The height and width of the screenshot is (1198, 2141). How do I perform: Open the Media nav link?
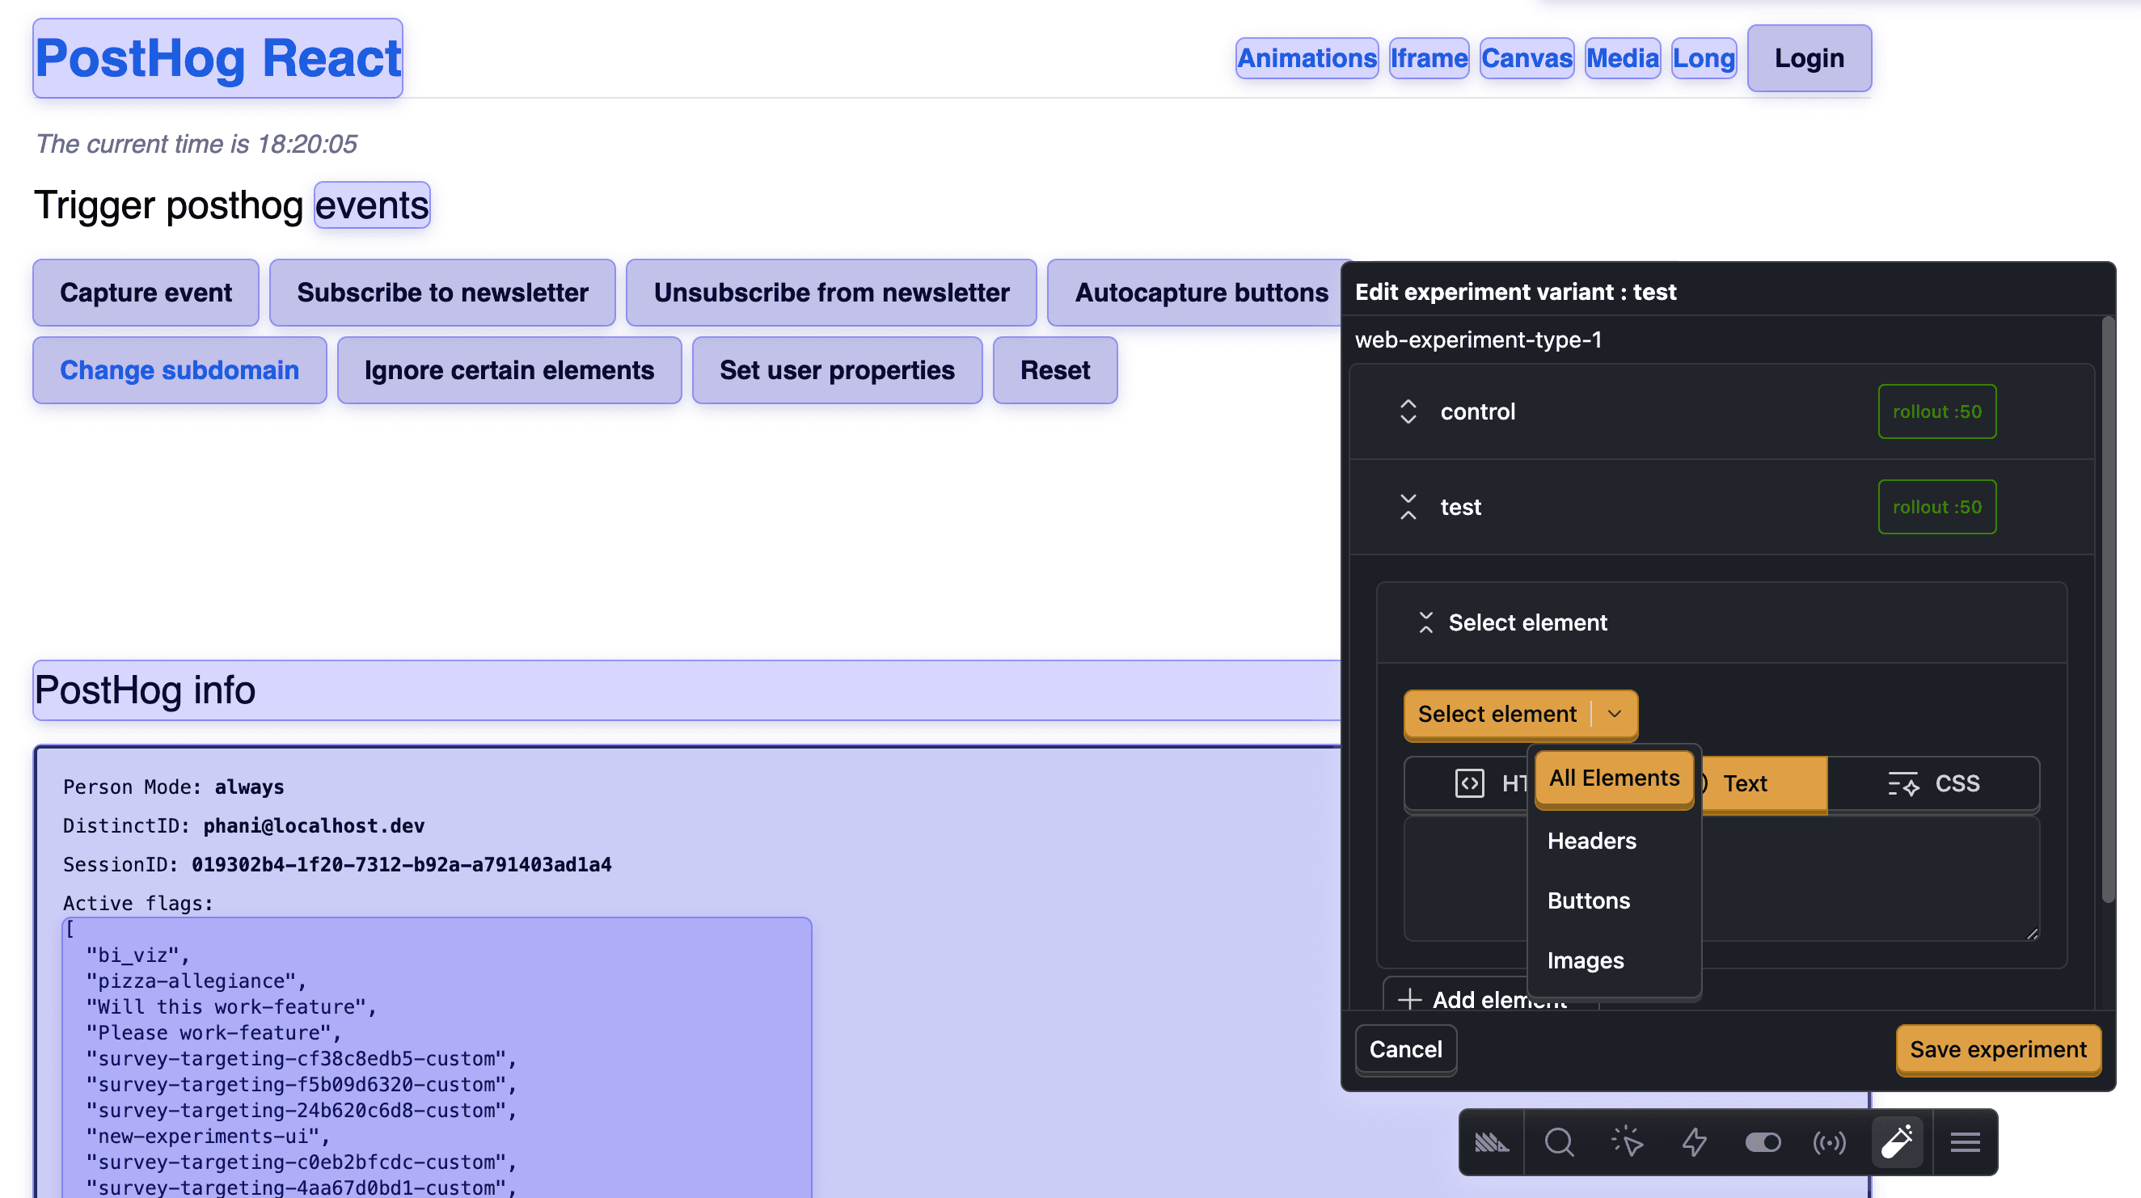(x=1623, y=58)
